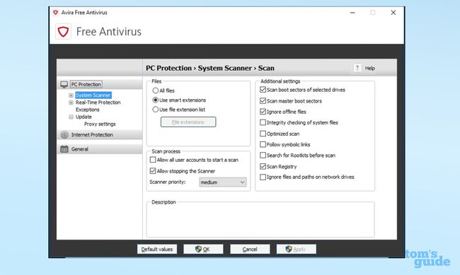Image resolution: width=460 pixels, height=275 pixels.
Task: Click the breadcrumb PC Protection › System Scanner › Scan
Action: [x=210, y=68]
